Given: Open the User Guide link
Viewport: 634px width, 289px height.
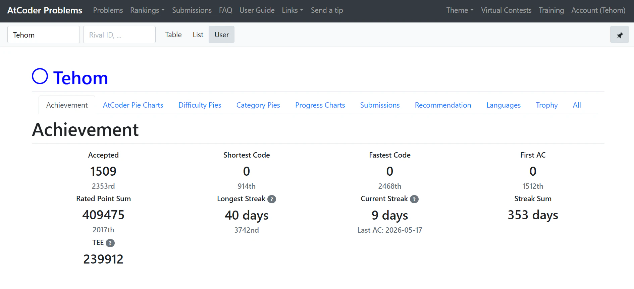Looking at the screenshot, I should click(x=257, y=10).
